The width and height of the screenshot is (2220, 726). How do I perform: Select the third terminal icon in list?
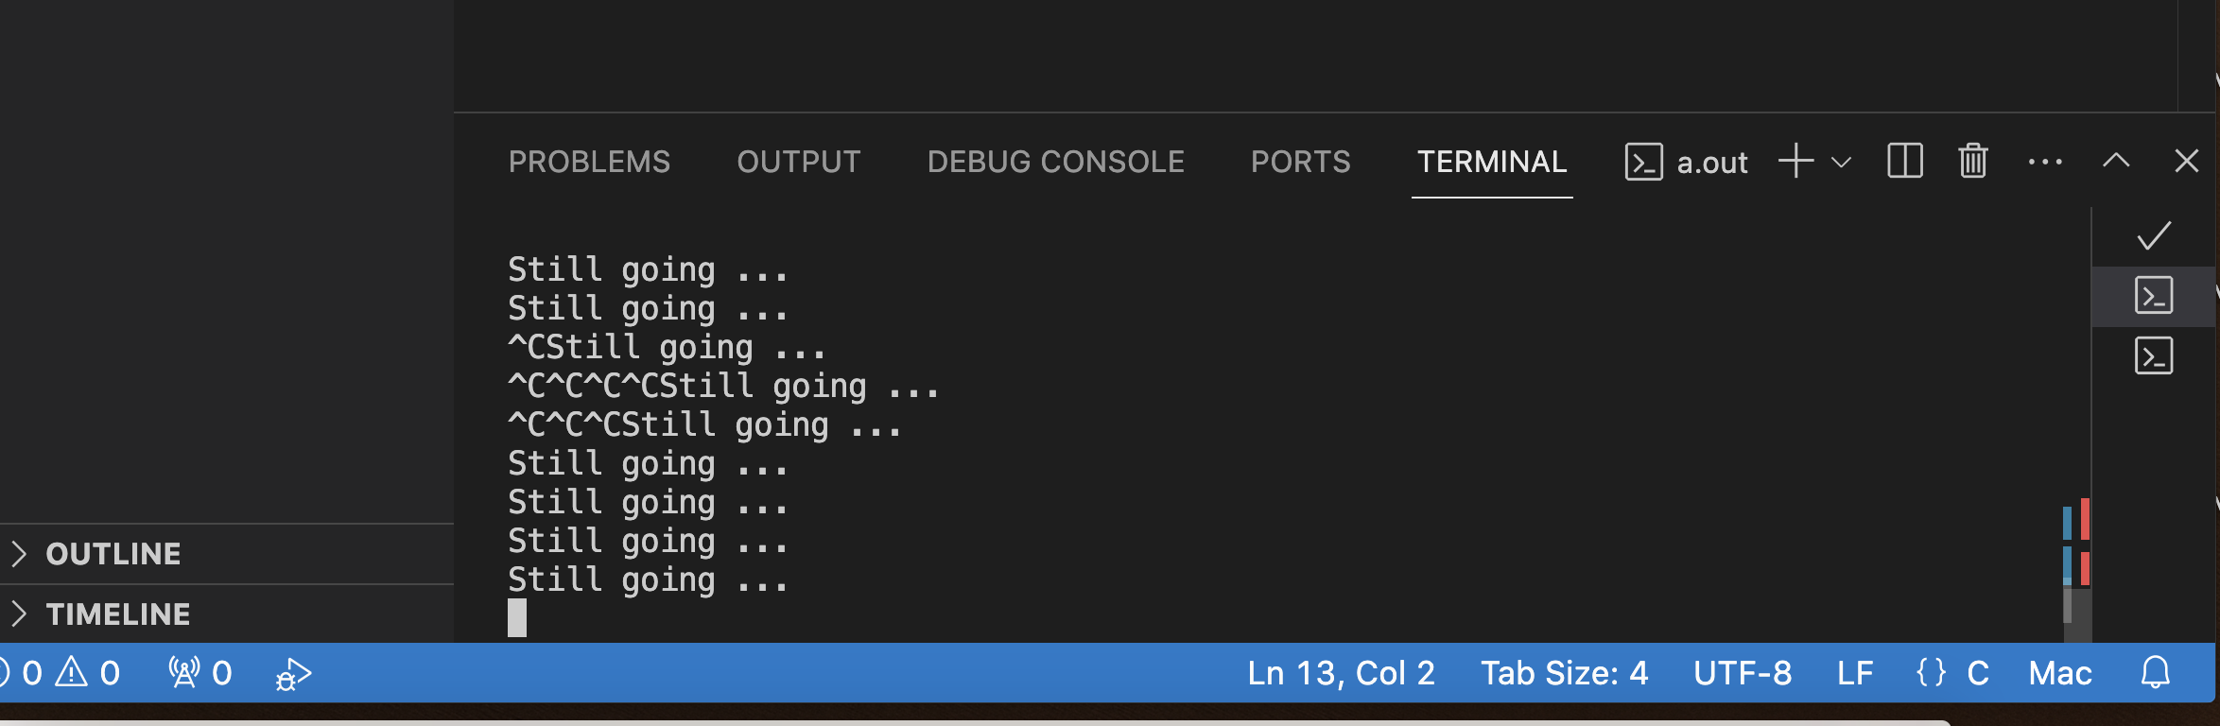(2154, 356)
